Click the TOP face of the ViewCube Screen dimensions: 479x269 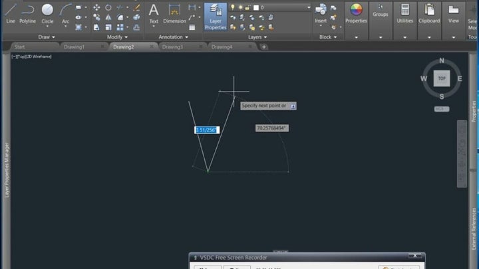(442, 78)
